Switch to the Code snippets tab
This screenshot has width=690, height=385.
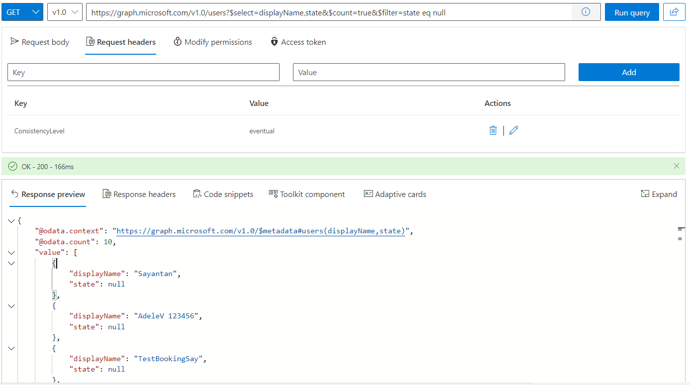(223, 194)
